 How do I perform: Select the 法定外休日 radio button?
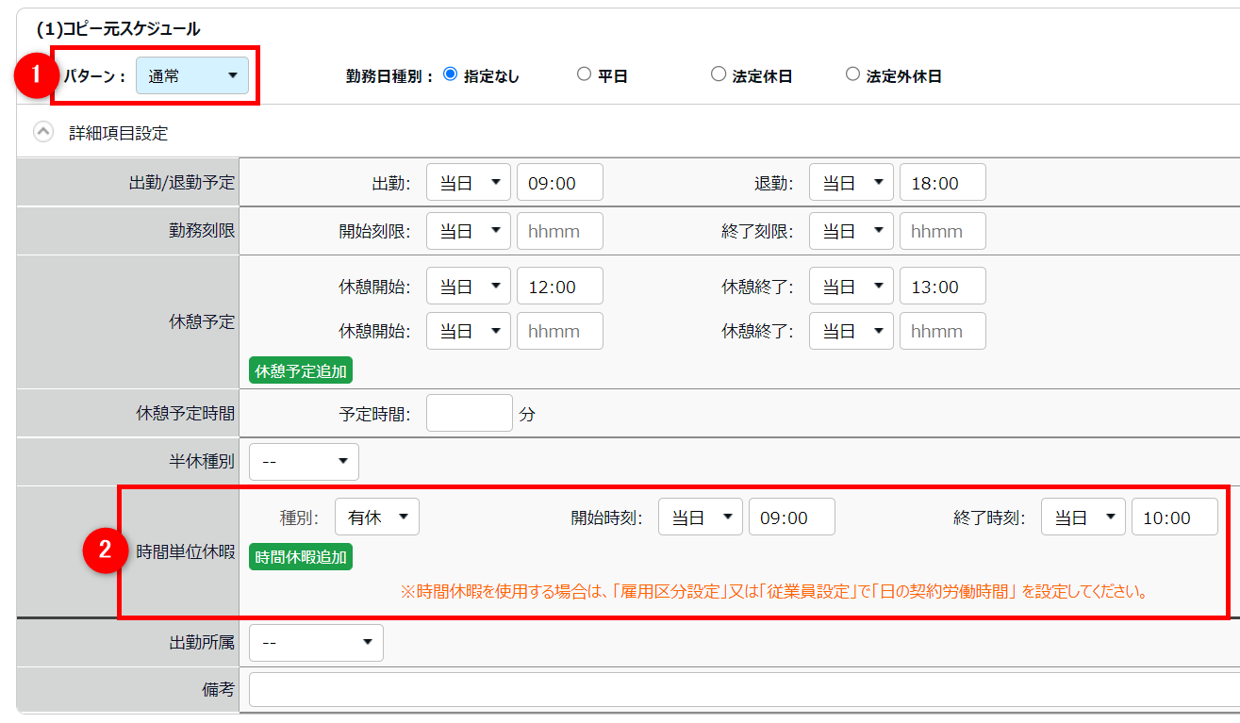coord(852,74)
